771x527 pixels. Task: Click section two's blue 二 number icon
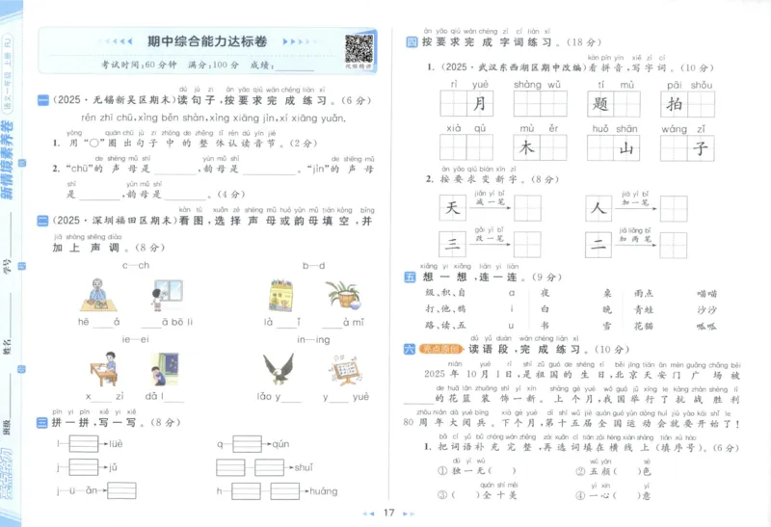point(42,222)
